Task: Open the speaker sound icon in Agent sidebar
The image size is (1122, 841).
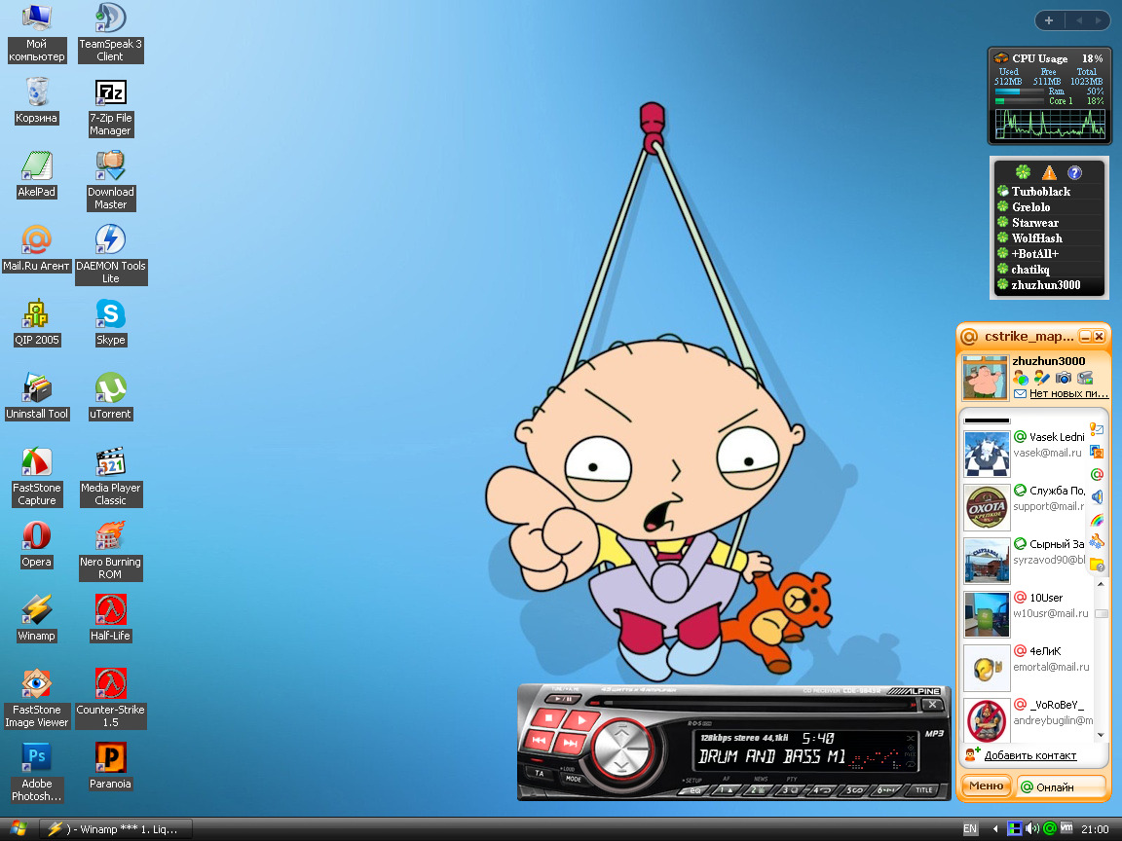Action: 1097,497
